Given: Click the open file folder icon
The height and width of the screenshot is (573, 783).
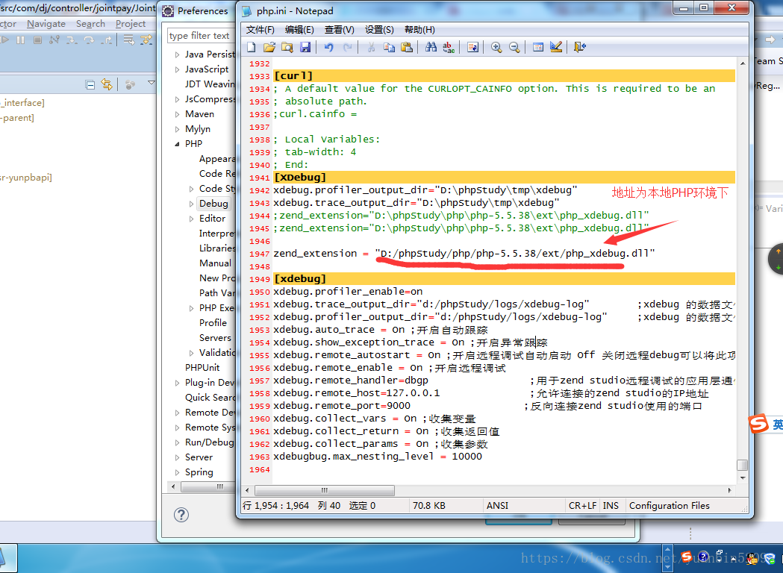Looking at the screenshot, I should click(269, 47).
